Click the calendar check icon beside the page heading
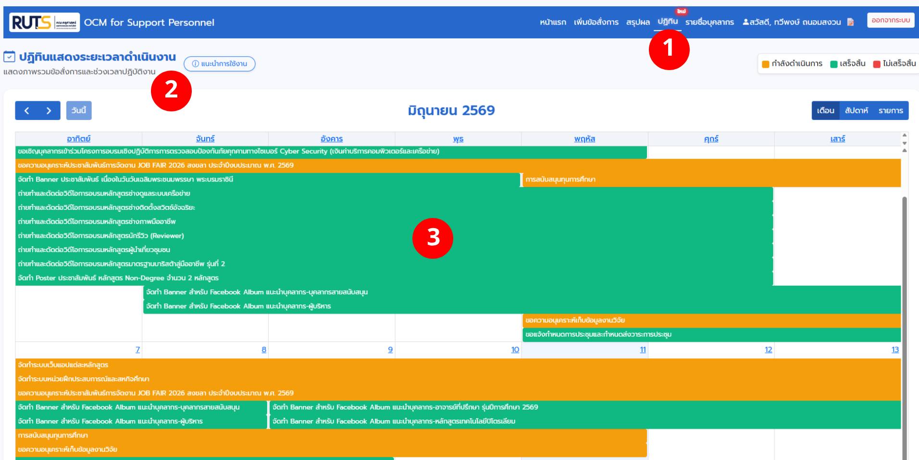 tap(9, 57)
